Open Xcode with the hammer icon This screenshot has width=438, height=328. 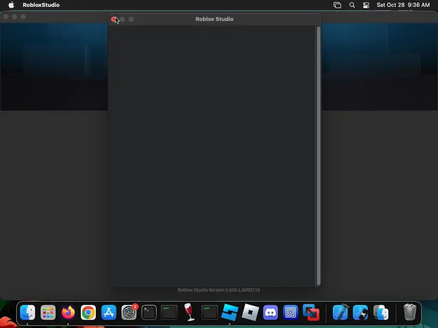tap(340, 312)
